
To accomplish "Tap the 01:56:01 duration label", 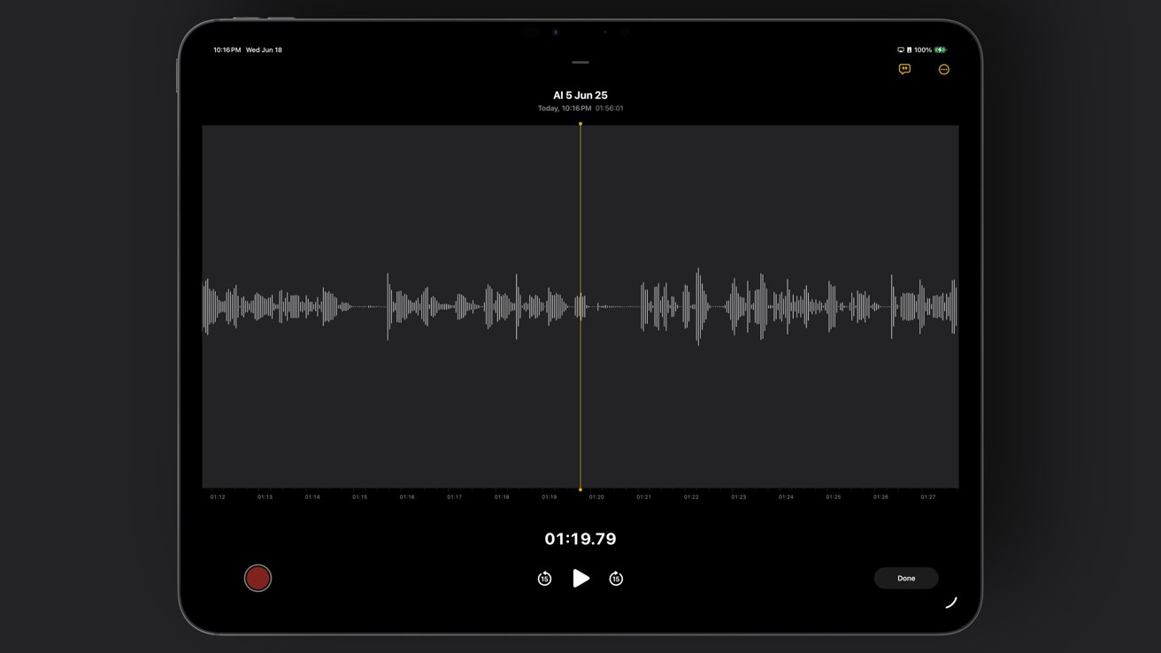I will click(610, 109).
